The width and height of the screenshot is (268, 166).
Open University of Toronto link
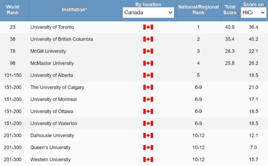coord(52,27)
